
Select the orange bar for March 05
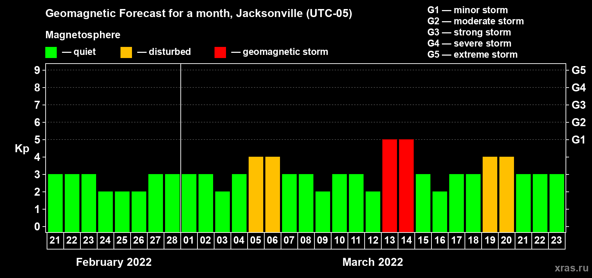click(256, 194)
